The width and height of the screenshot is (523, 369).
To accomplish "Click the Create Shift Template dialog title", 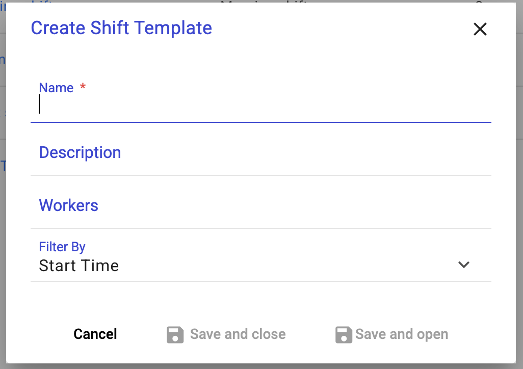I will pyautogui.click(x=121, y=28).
